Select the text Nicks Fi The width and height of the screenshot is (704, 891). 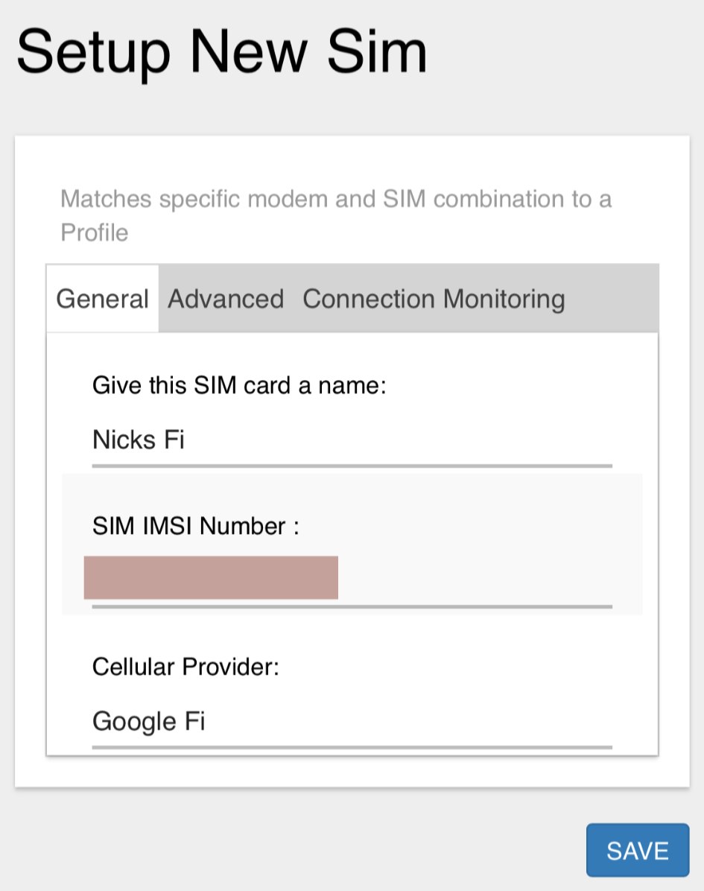coord(139,440)
